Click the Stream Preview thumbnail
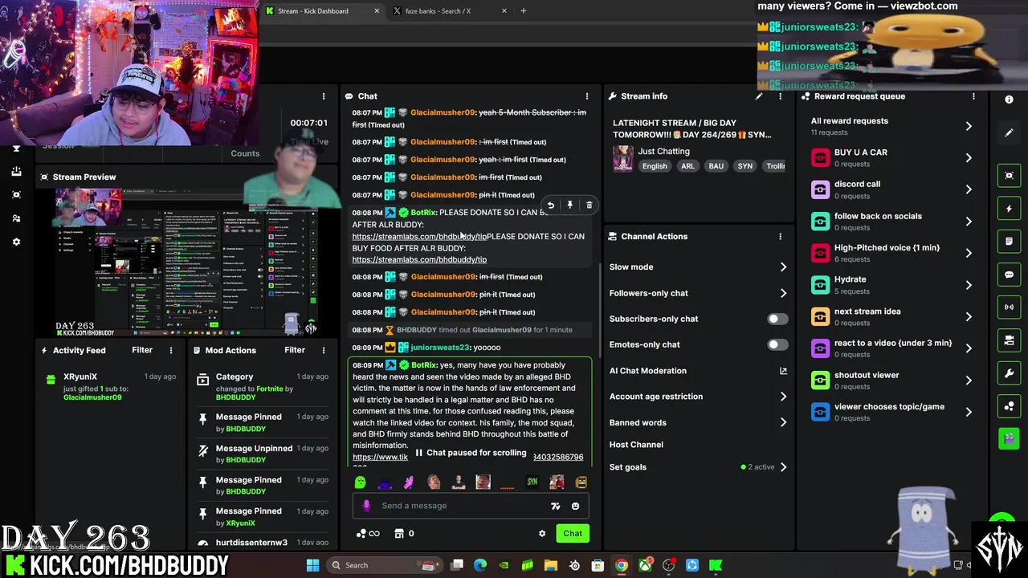1028x578 pixels. coord(186,263)
